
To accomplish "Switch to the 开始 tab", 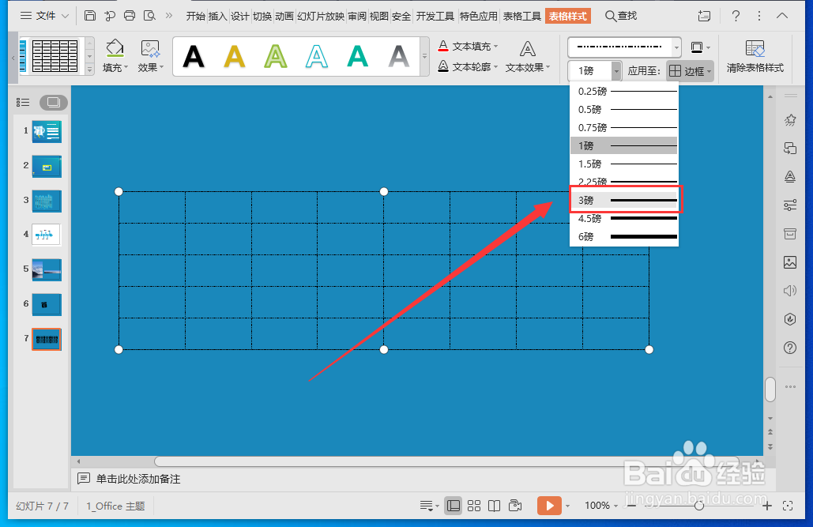I will (x=195, y=16).
